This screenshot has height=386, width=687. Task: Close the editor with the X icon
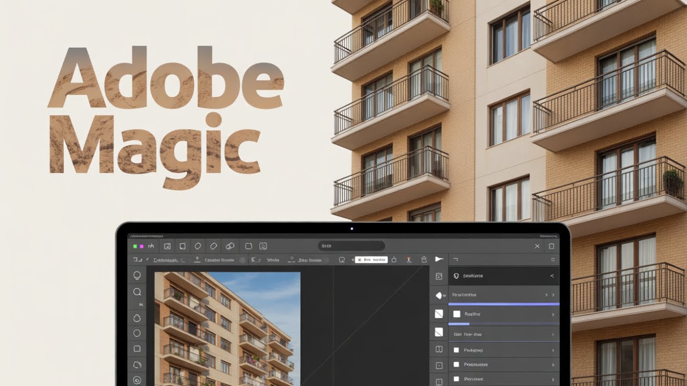point(537,246)
